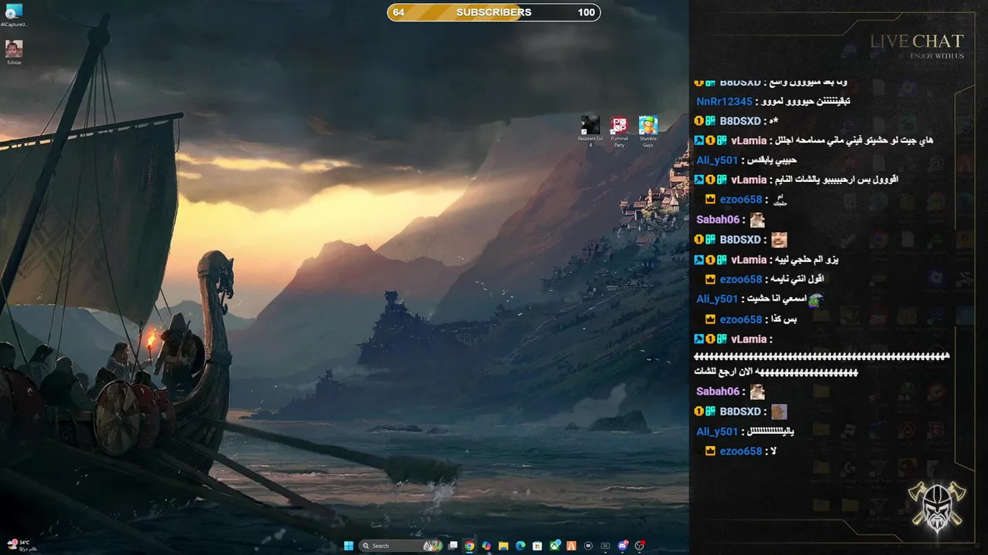This screenshot has width=988, height=555.
Task: Launch the Stumble Guys desktop shortcut
Action: tap(648, 132)
